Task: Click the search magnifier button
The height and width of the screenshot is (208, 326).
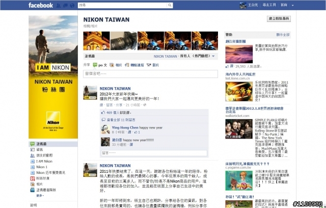Action: [x=170, y=5]
